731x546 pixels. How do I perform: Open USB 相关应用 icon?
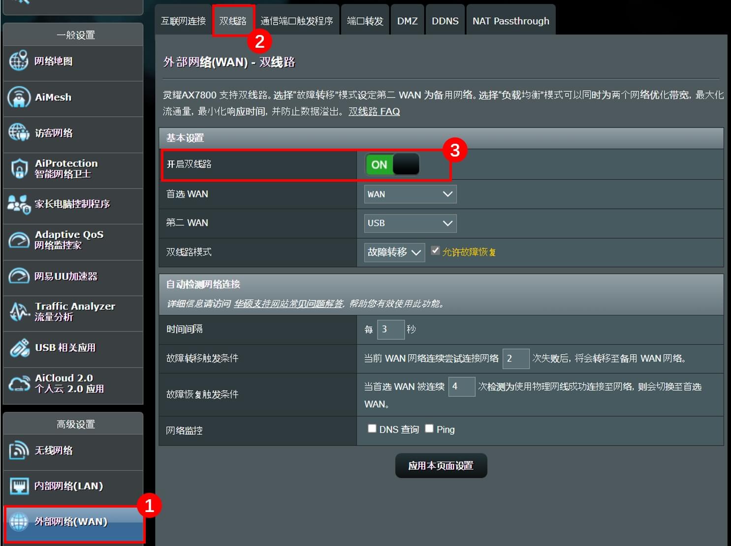pyautogui.click(x=19, y=348)
